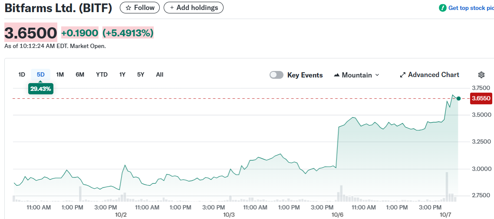Click the Advanced Chart link text
Screen dimensions: 494x219
pos(433,75)
